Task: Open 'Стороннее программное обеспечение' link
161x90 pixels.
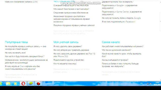Action: click(x=71, y=13)
